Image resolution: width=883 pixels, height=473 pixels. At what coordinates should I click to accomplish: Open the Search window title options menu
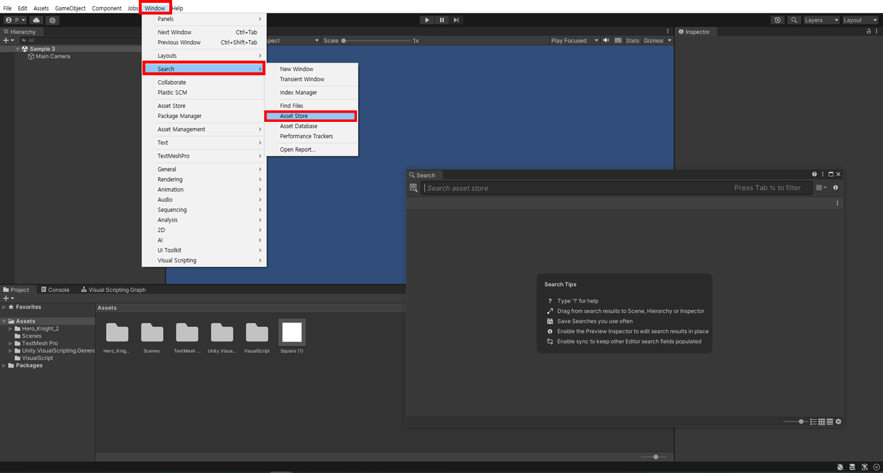[822, 175]
